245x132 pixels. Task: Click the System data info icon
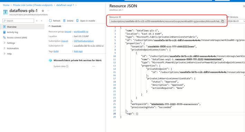tap(67, 66)
